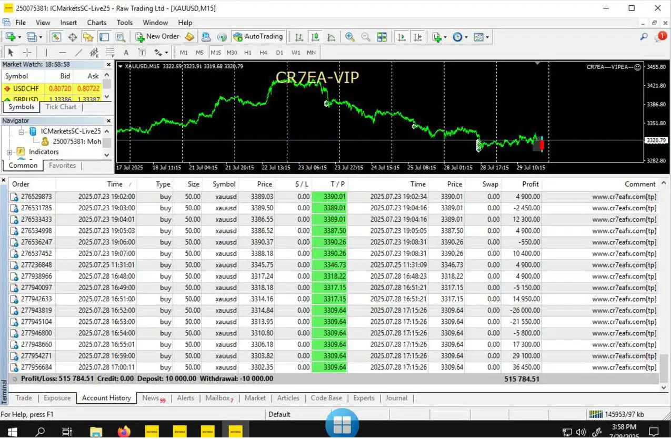Select the H1 timeframe button
671x439 pixels.
coord(247,53)
